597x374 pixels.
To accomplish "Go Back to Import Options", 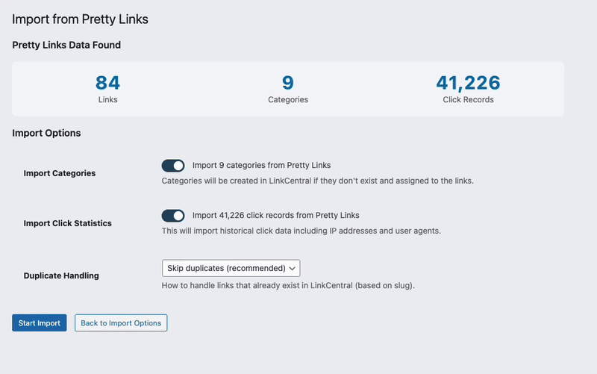I will (x=121, y=322).
